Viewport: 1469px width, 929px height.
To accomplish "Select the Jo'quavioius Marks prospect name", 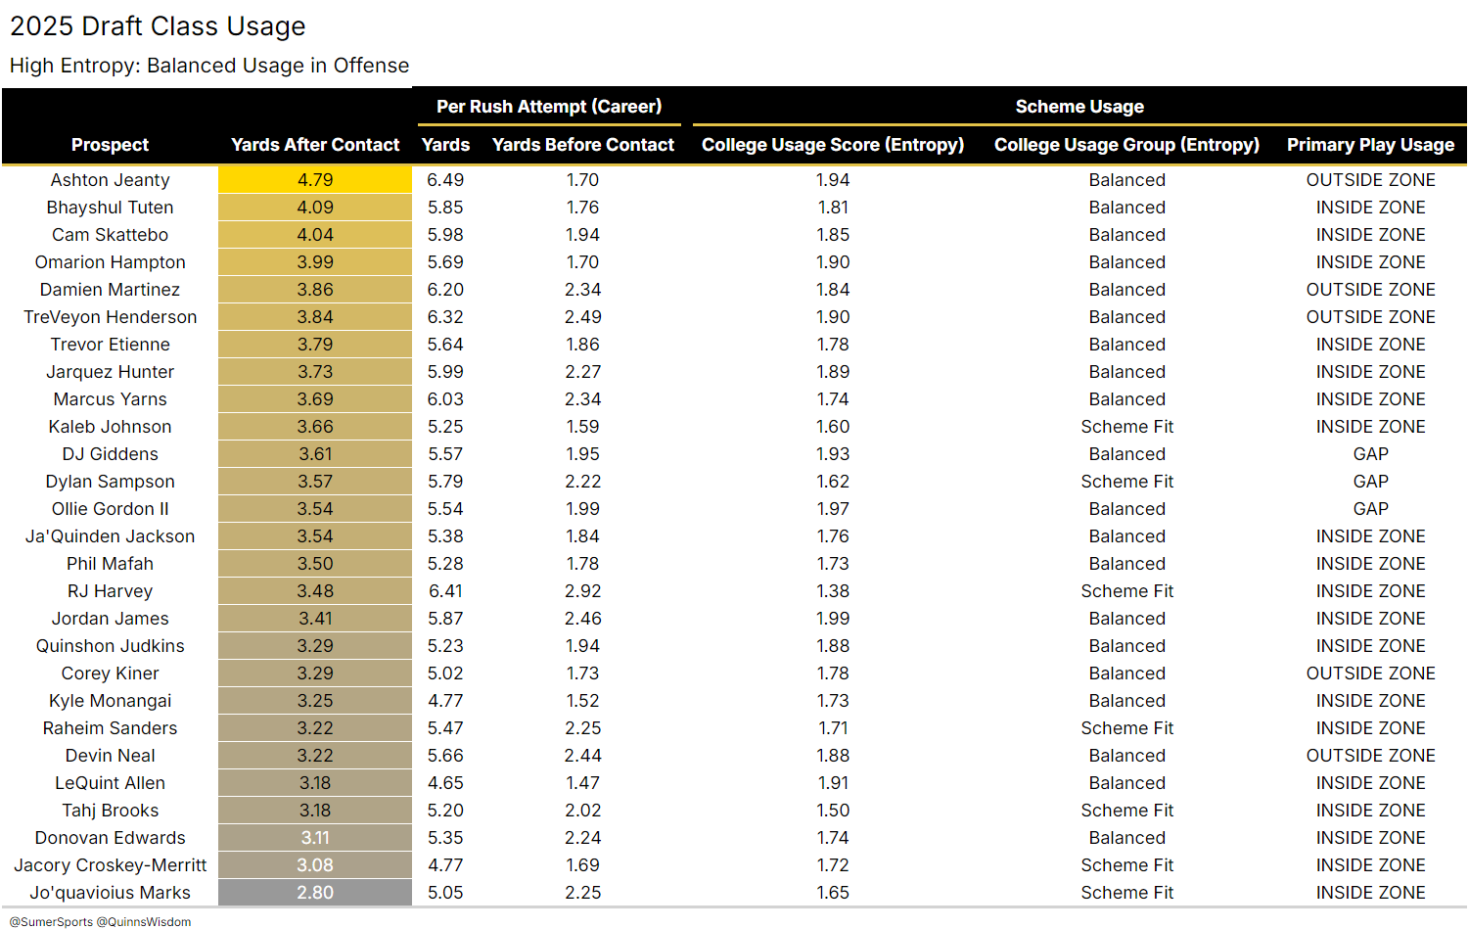I will [111, 893].
